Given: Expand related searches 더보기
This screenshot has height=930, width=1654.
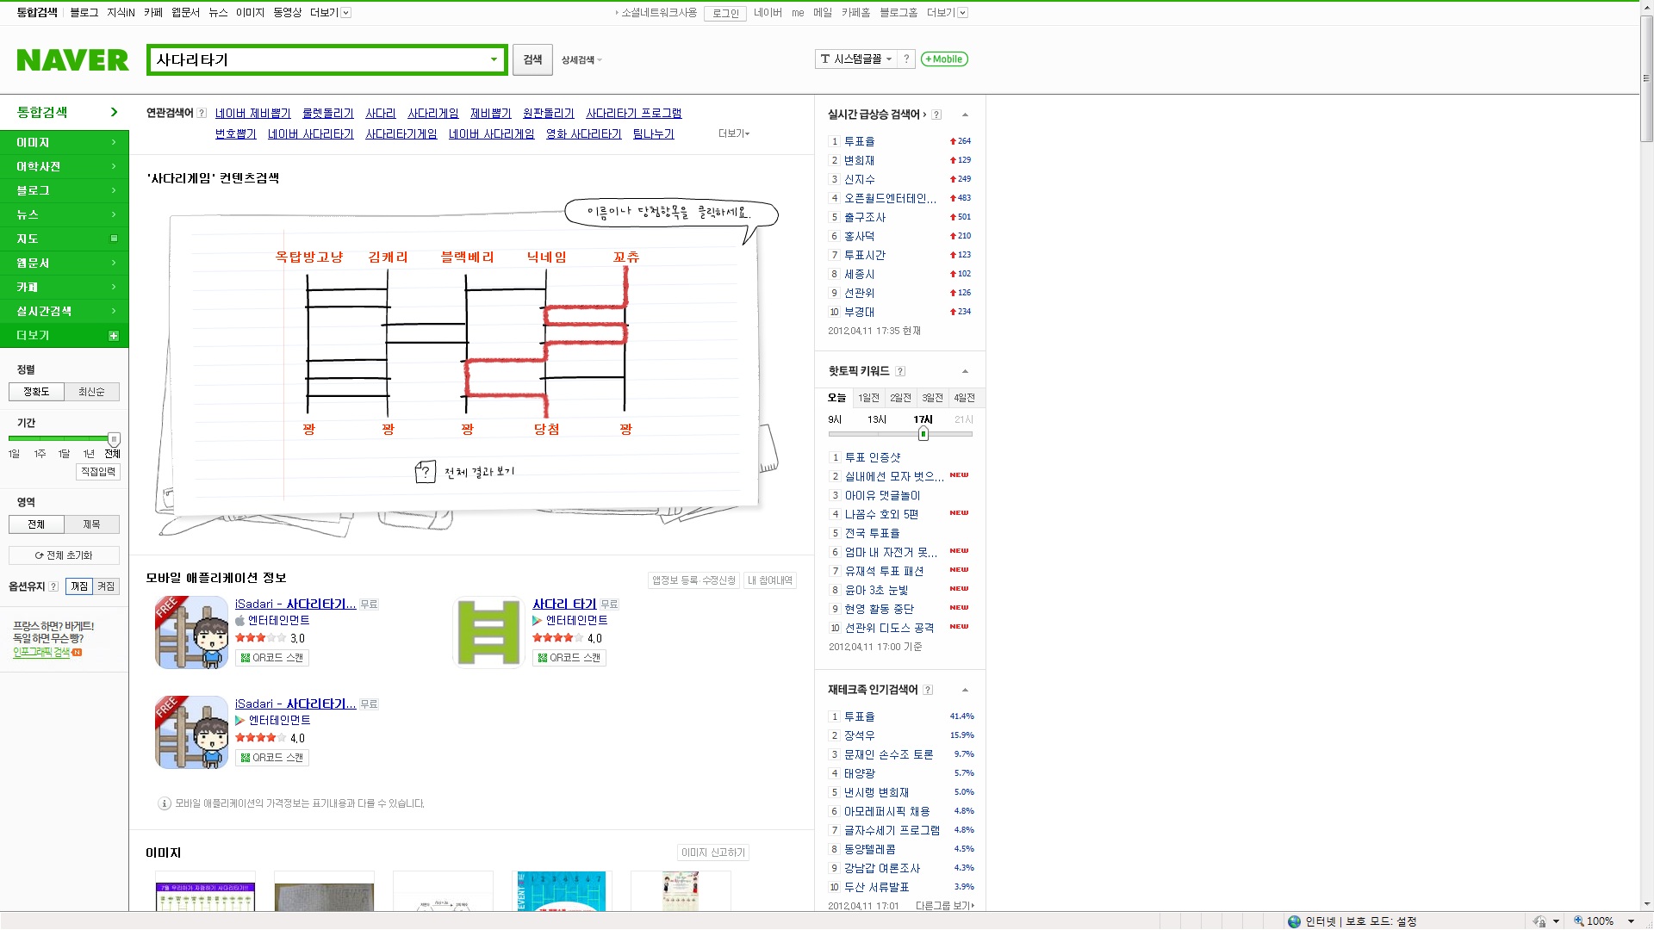Looking at the screenshot, I should pos(734,133).
